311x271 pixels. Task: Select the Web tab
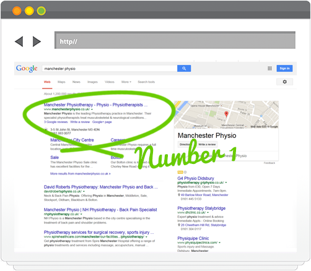[47, 82]
